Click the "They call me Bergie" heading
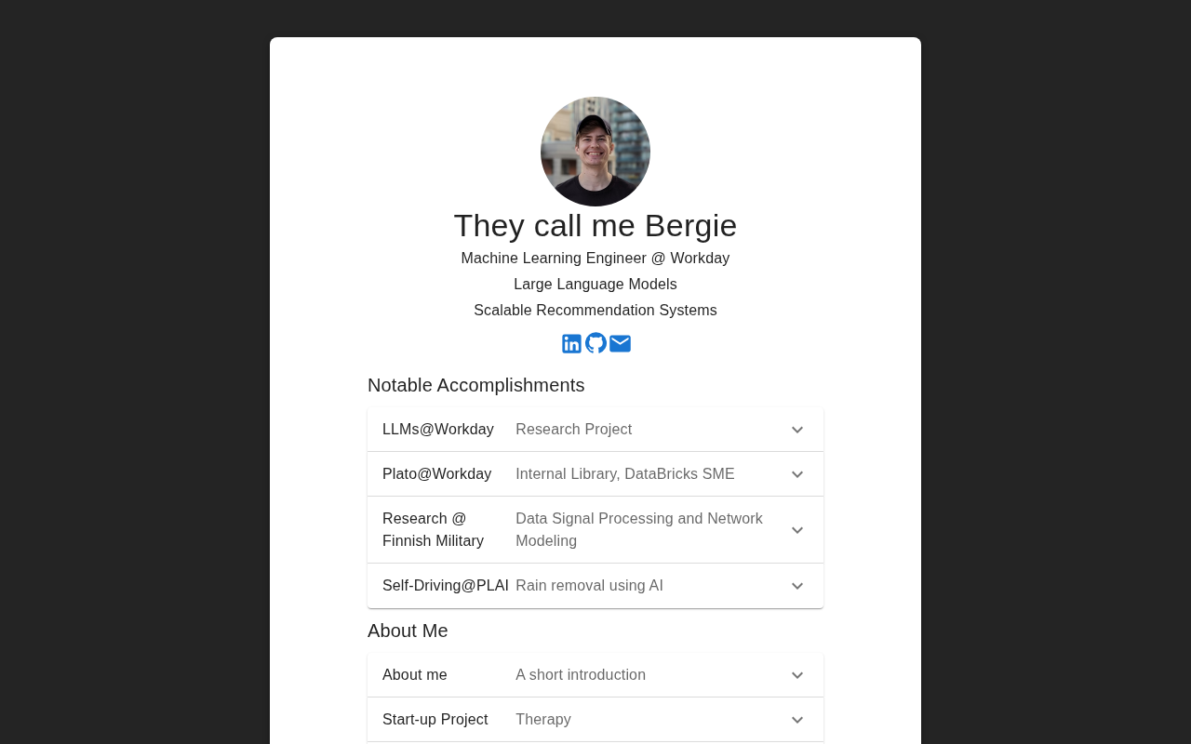Screen dimensions: 1191x744 [x=595, y=226]
